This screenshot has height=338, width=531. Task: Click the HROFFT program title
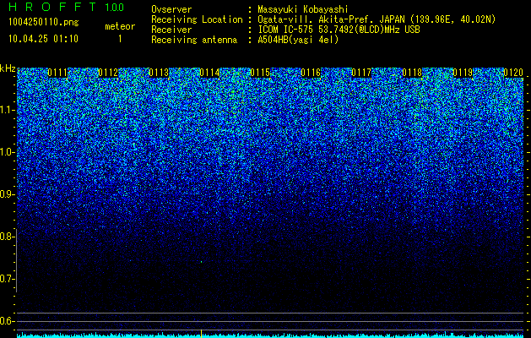[52, 7]
